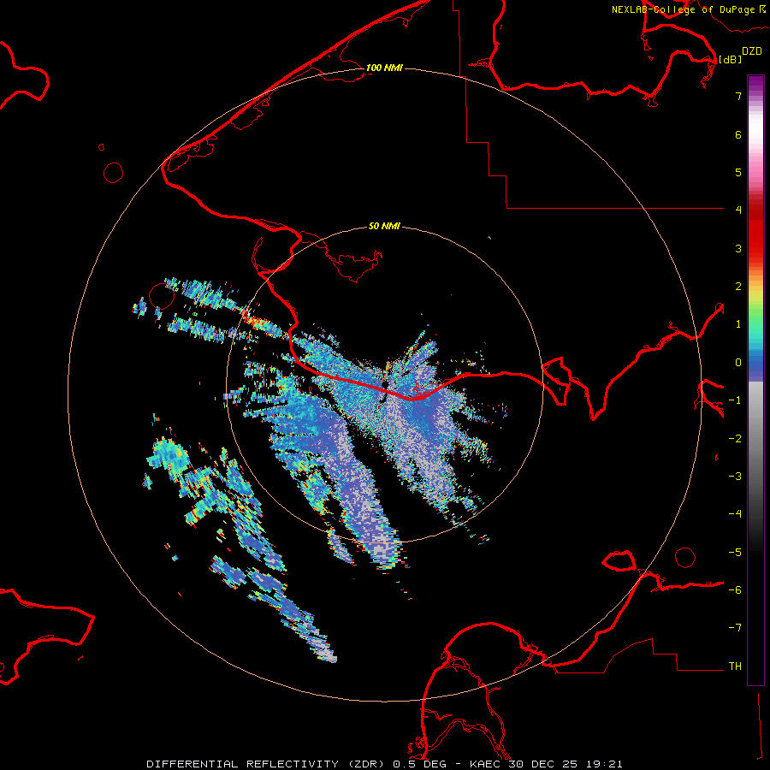Click the 1 value on color scale

738,324
